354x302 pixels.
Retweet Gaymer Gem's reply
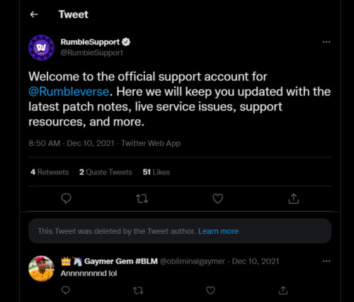pos(138,291)
